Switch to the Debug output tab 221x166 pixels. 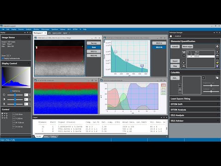pos(53,136)
